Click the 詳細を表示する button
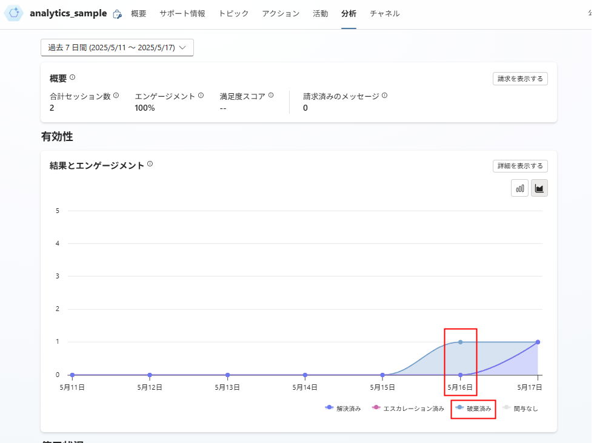Image resolution: width=594 pixels, height=443 pixels. coord(520,166)
